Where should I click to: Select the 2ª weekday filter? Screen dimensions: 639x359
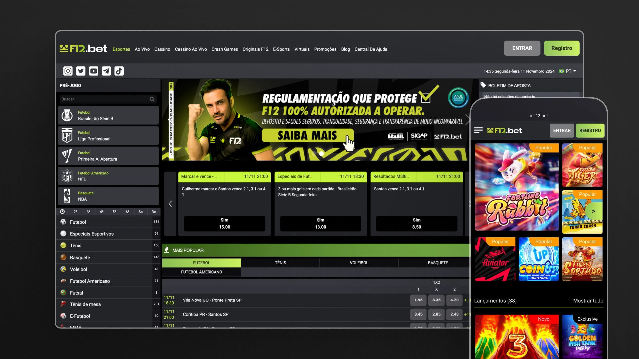pyautogui.click(x=75, y=212)
